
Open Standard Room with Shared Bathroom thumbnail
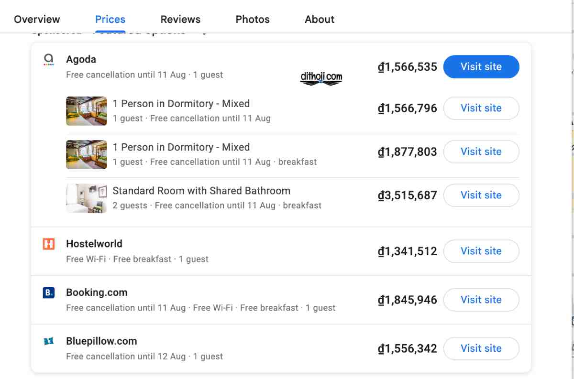click(x=87, y=198)
